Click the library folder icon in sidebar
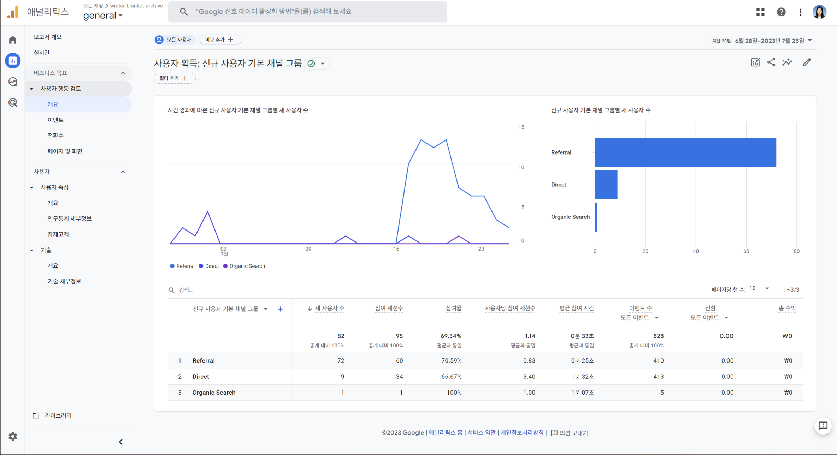 (x=35, y=415)
